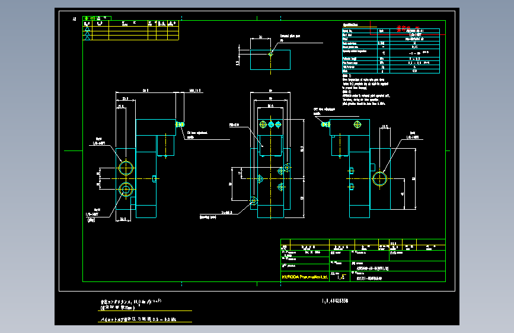Click the External pilot port annotation
Image resolution: width=514 pixels, height=333 pixels.
coord(289,36)
